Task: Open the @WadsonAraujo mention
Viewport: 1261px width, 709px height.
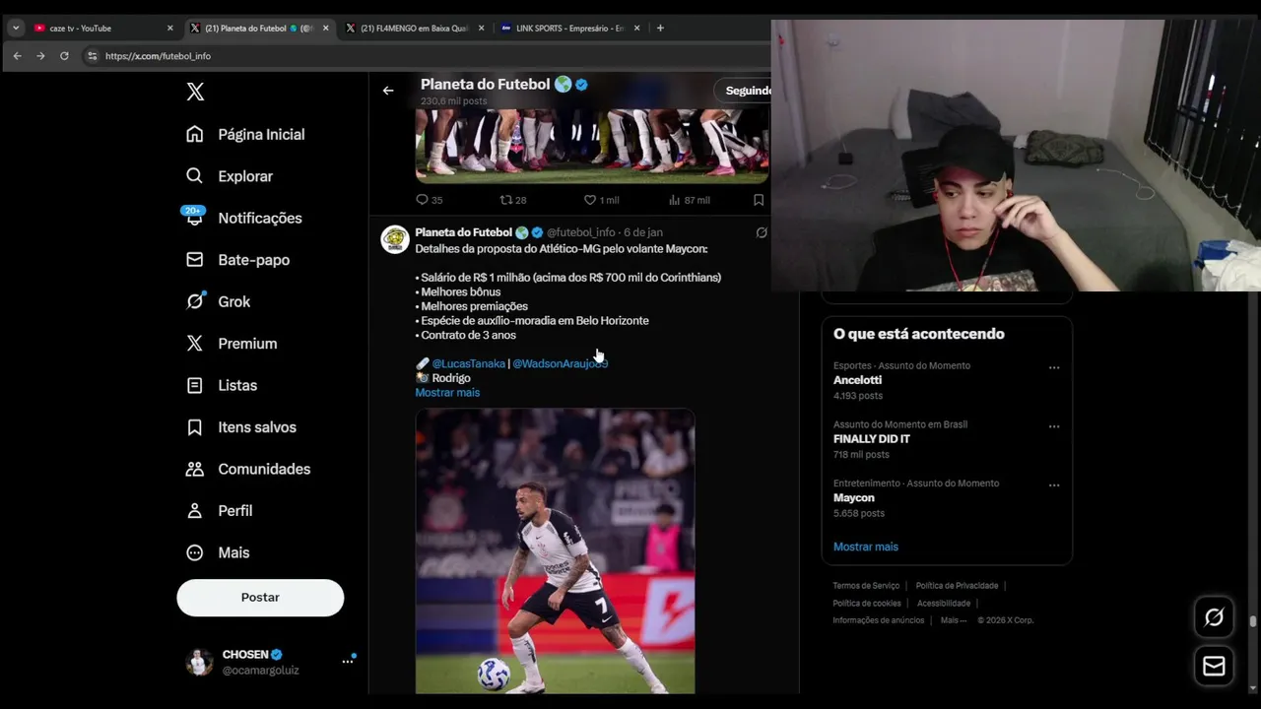Action: (x=560, y=363)
